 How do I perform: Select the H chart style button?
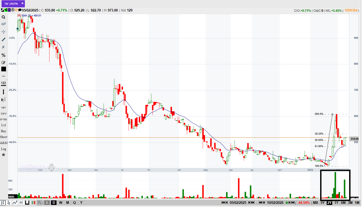pyautogui.click(x=21, y=203)
